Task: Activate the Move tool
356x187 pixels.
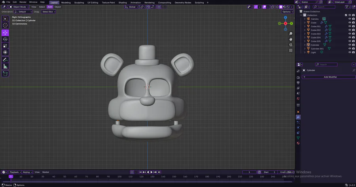Action: tap(5, 33)
